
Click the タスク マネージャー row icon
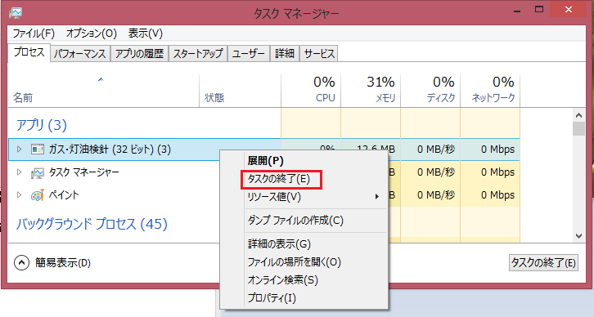click(x=38, y=173)
